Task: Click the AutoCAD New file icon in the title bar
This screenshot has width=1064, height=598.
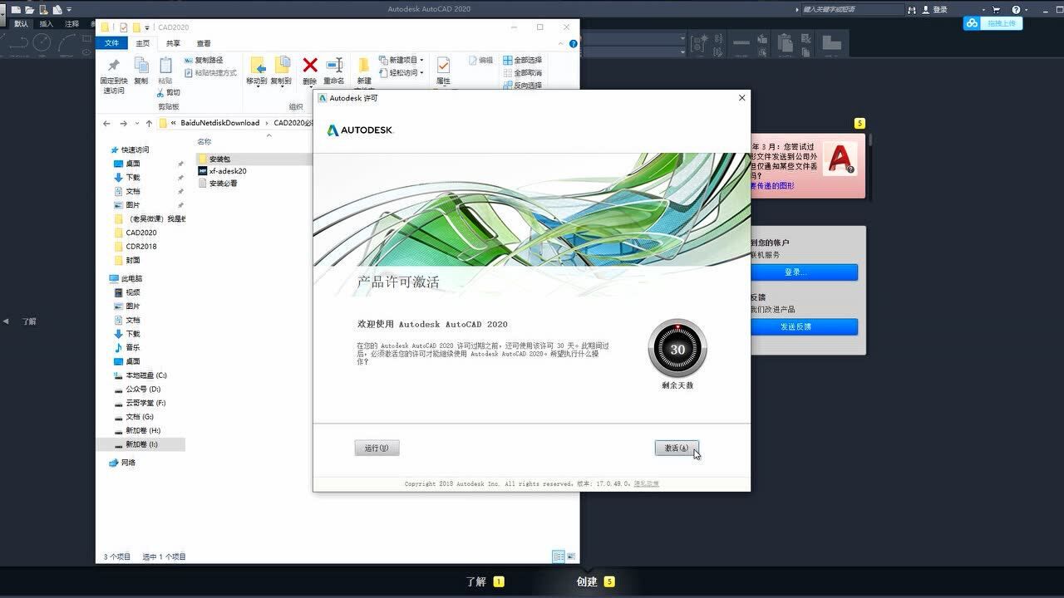Action: (x=16, y=9)
